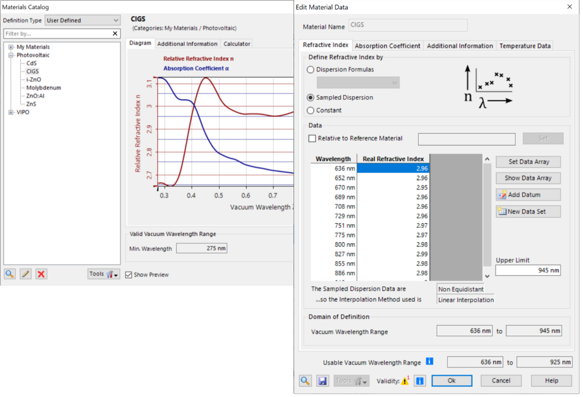Open the dispersion formula dropdown
This screenshot has height=397, width=583.
click(358, 82)
